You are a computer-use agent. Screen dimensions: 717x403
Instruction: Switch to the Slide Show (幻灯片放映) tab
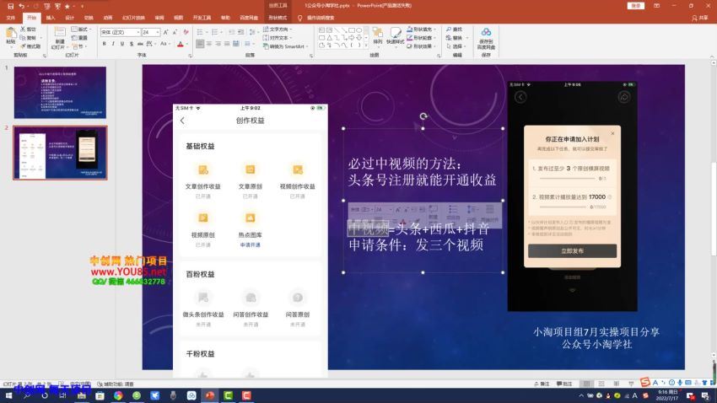(133, 18)
